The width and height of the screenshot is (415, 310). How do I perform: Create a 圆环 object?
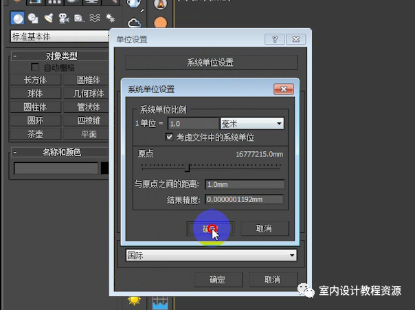coord(36,121)
